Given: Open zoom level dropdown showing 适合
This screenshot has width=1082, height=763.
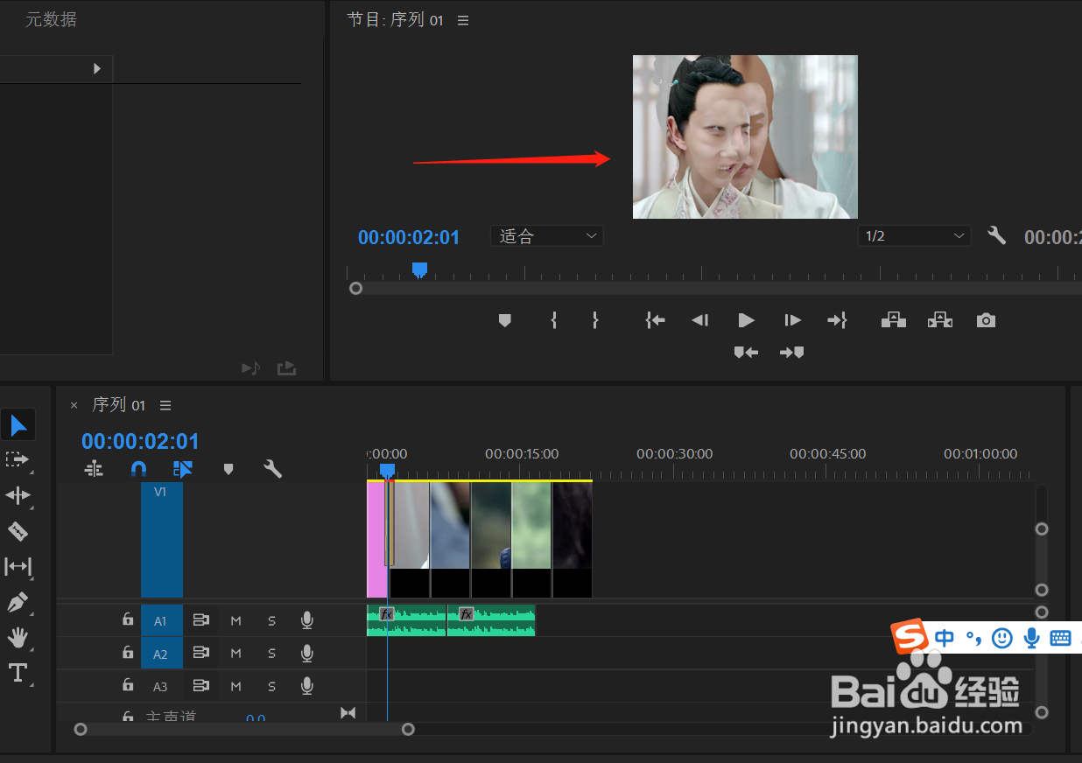Looking at the screenshot, I should (546, 236).
